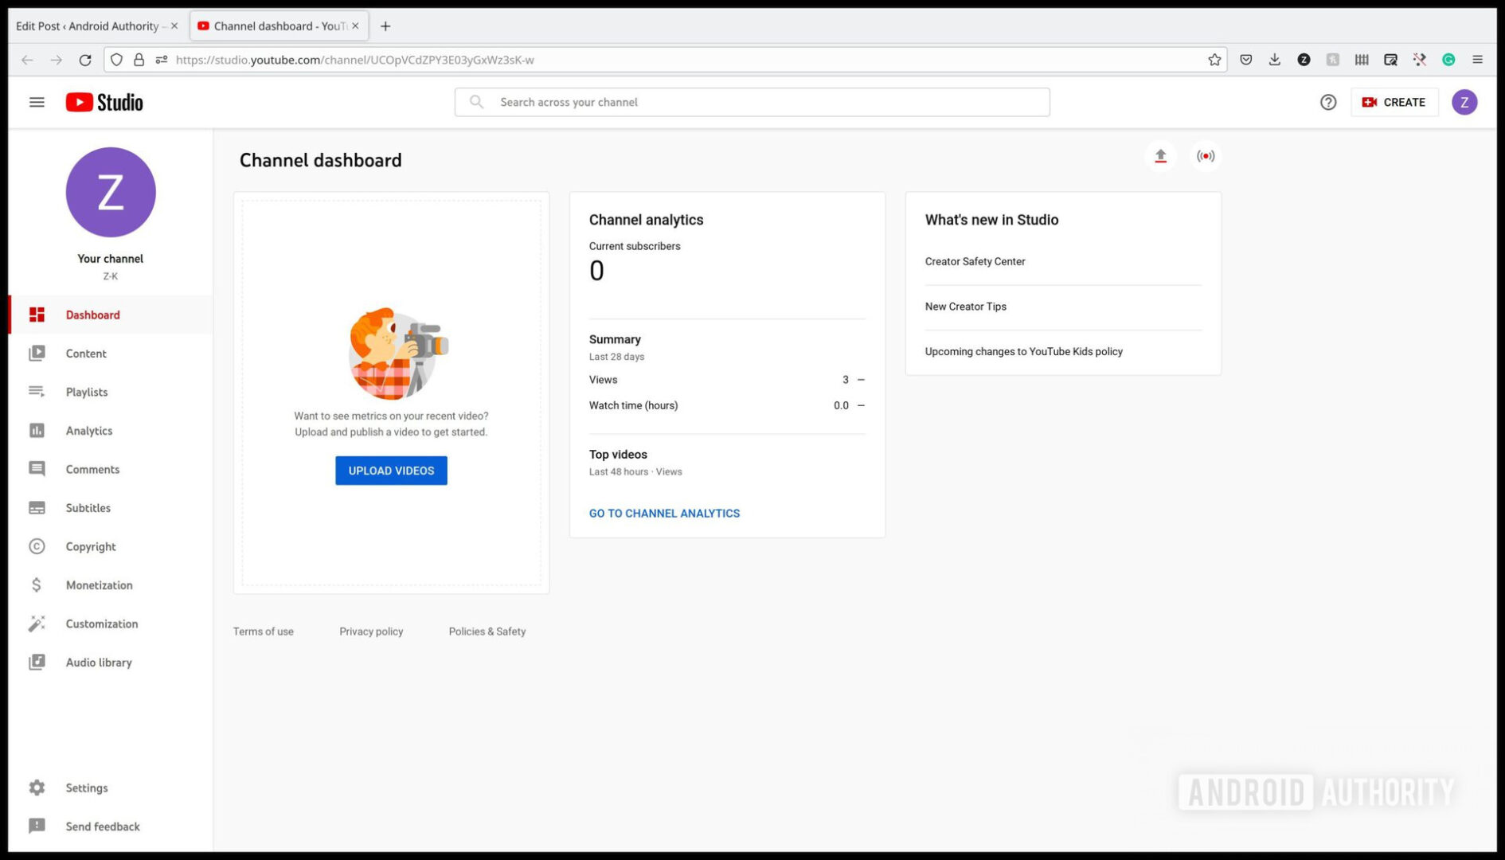
Task: Open the upload videos icon on the dashboard
Action: coord(1160,156)
